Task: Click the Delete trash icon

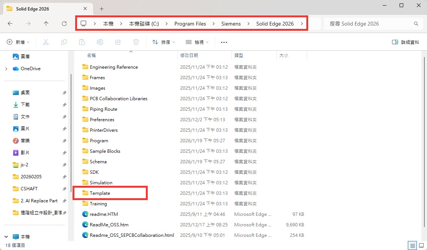Action: [136, 42]
